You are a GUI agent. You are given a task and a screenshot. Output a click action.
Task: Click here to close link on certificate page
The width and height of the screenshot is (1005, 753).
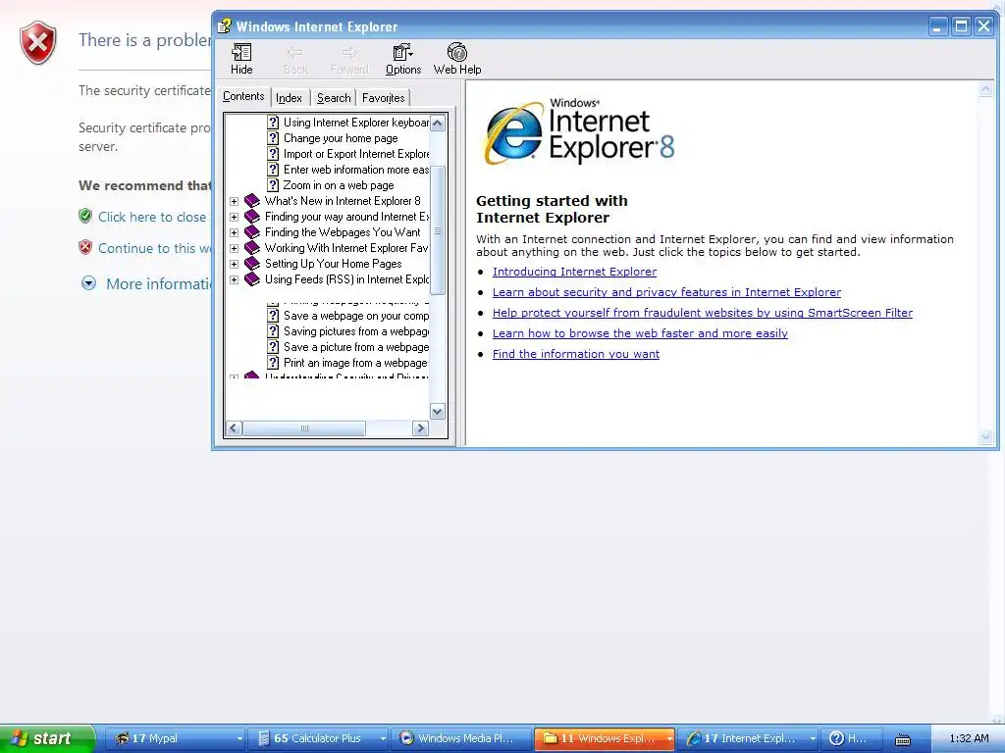(x=152, y=217)
